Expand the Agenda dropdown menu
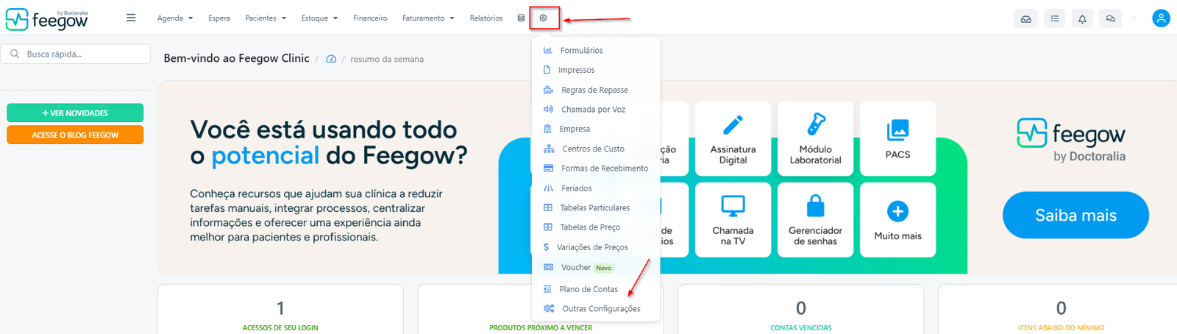This screenshot has height=334, width=1177. [x=175, y=18]
